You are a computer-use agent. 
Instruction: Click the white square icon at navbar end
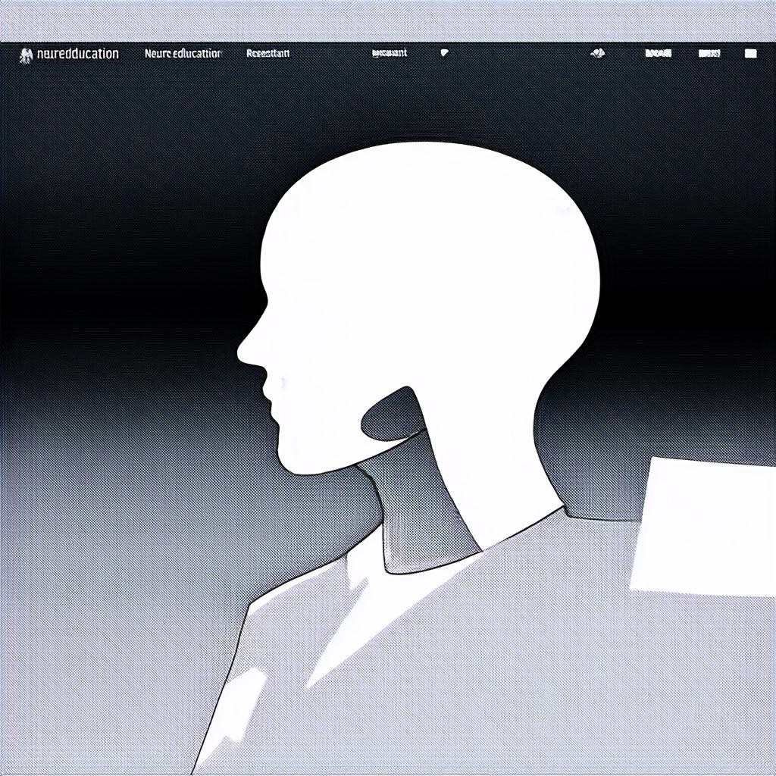[x=750, y=54]
